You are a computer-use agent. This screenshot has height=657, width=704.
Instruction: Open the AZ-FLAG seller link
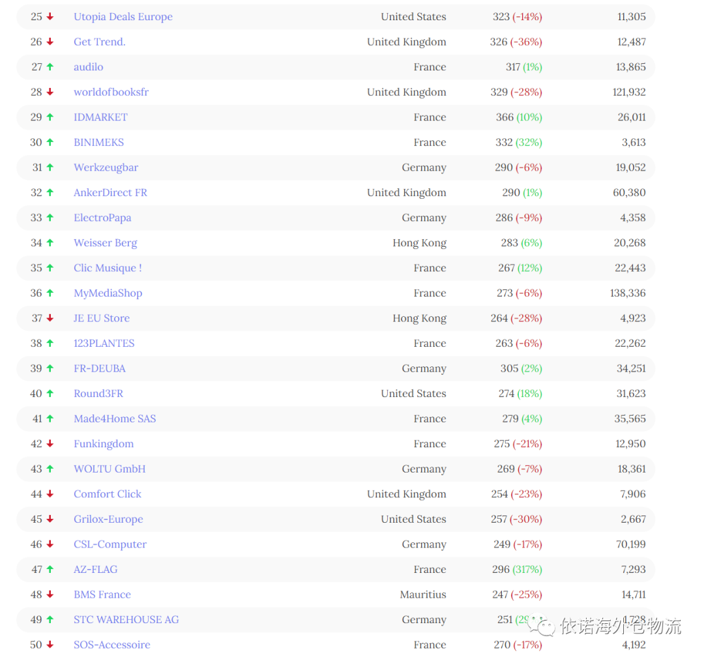[x=96, y=570]
